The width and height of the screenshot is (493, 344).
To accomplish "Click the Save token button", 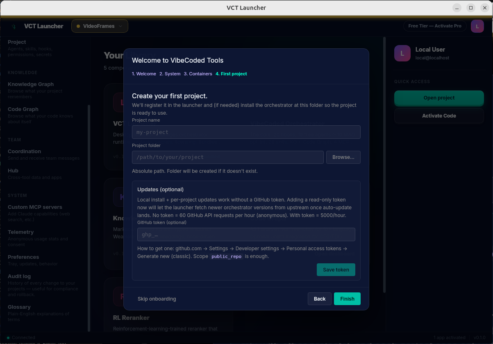I will (336, 269).
